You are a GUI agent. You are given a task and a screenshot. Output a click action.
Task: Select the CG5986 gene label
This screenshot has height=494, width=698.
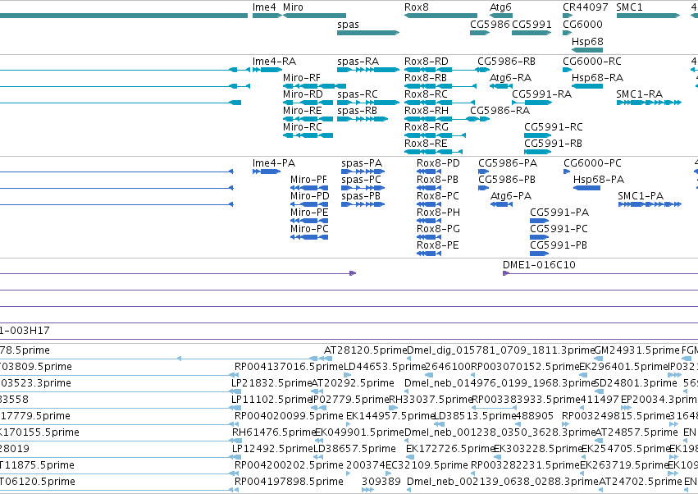click(x=490, y=25)
